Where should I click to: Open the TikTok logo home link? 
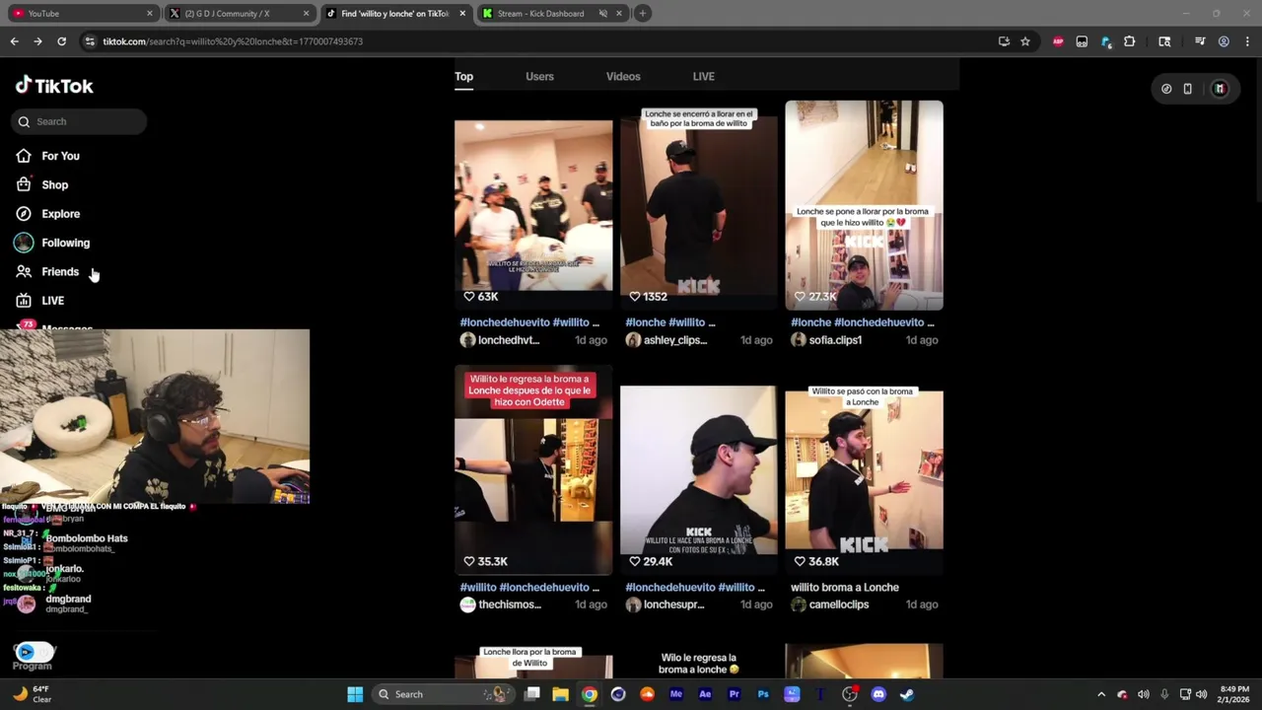[54, 86]
